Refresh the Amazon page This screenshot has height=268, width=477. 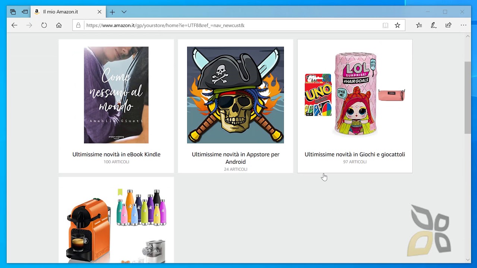(44, 25)
